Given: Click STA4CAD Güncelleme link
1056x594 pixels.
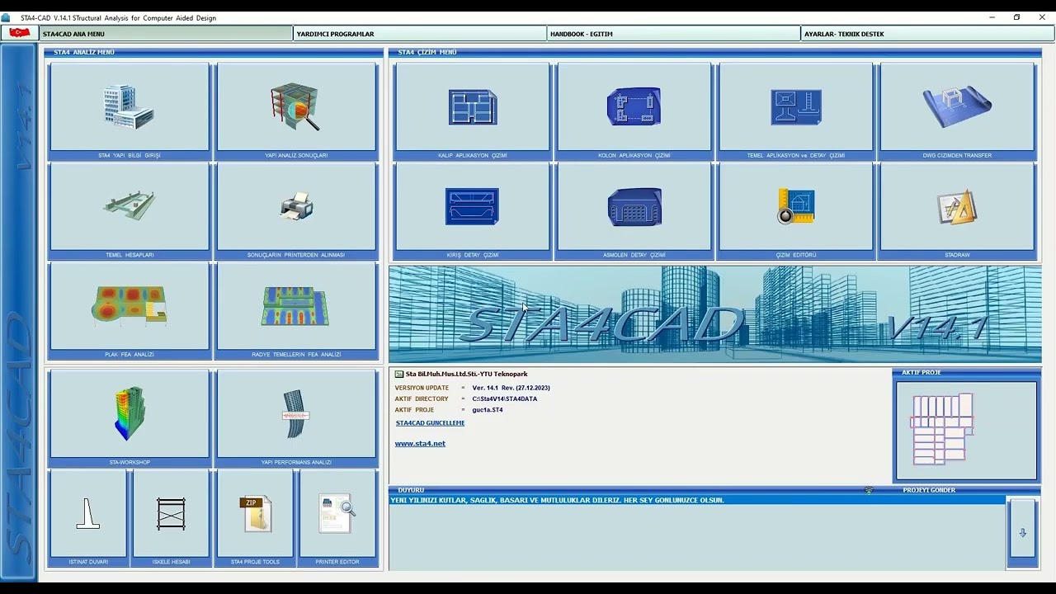Looking at the screenshot, I should click(x=430, y=423).
